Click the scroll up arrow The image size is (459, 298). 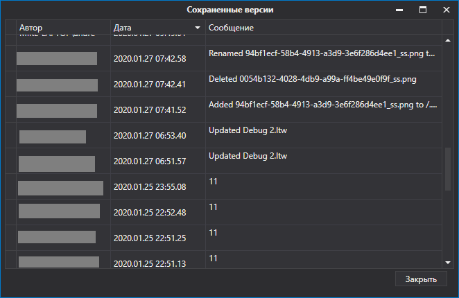point(448,40)
